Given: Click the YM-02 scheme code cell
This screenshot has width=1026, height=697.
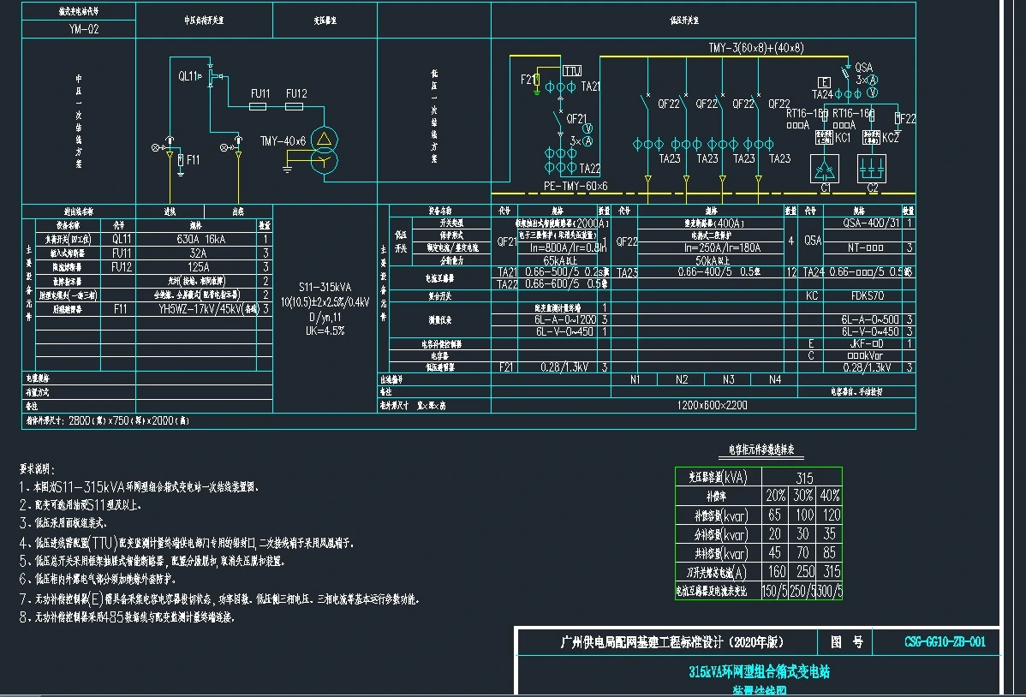Looking at the screenshot, I should pos(79,28).
